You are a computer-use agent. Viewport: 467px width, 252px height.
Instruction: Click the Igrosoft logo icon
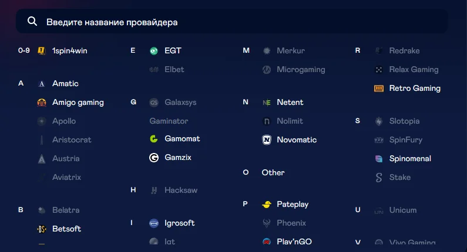pos(154,223)
